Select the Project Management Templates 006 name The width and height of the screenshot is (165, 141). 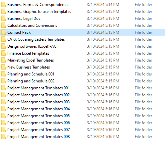click(x=39, y=123)
